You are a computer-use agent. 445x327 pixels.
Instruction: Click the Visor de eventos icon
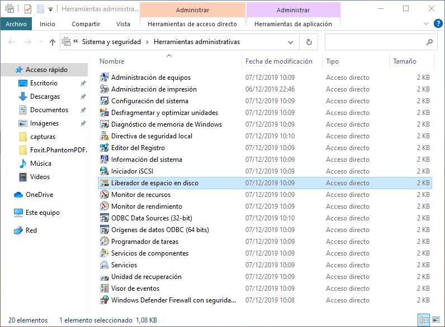(x=104, y=288)
